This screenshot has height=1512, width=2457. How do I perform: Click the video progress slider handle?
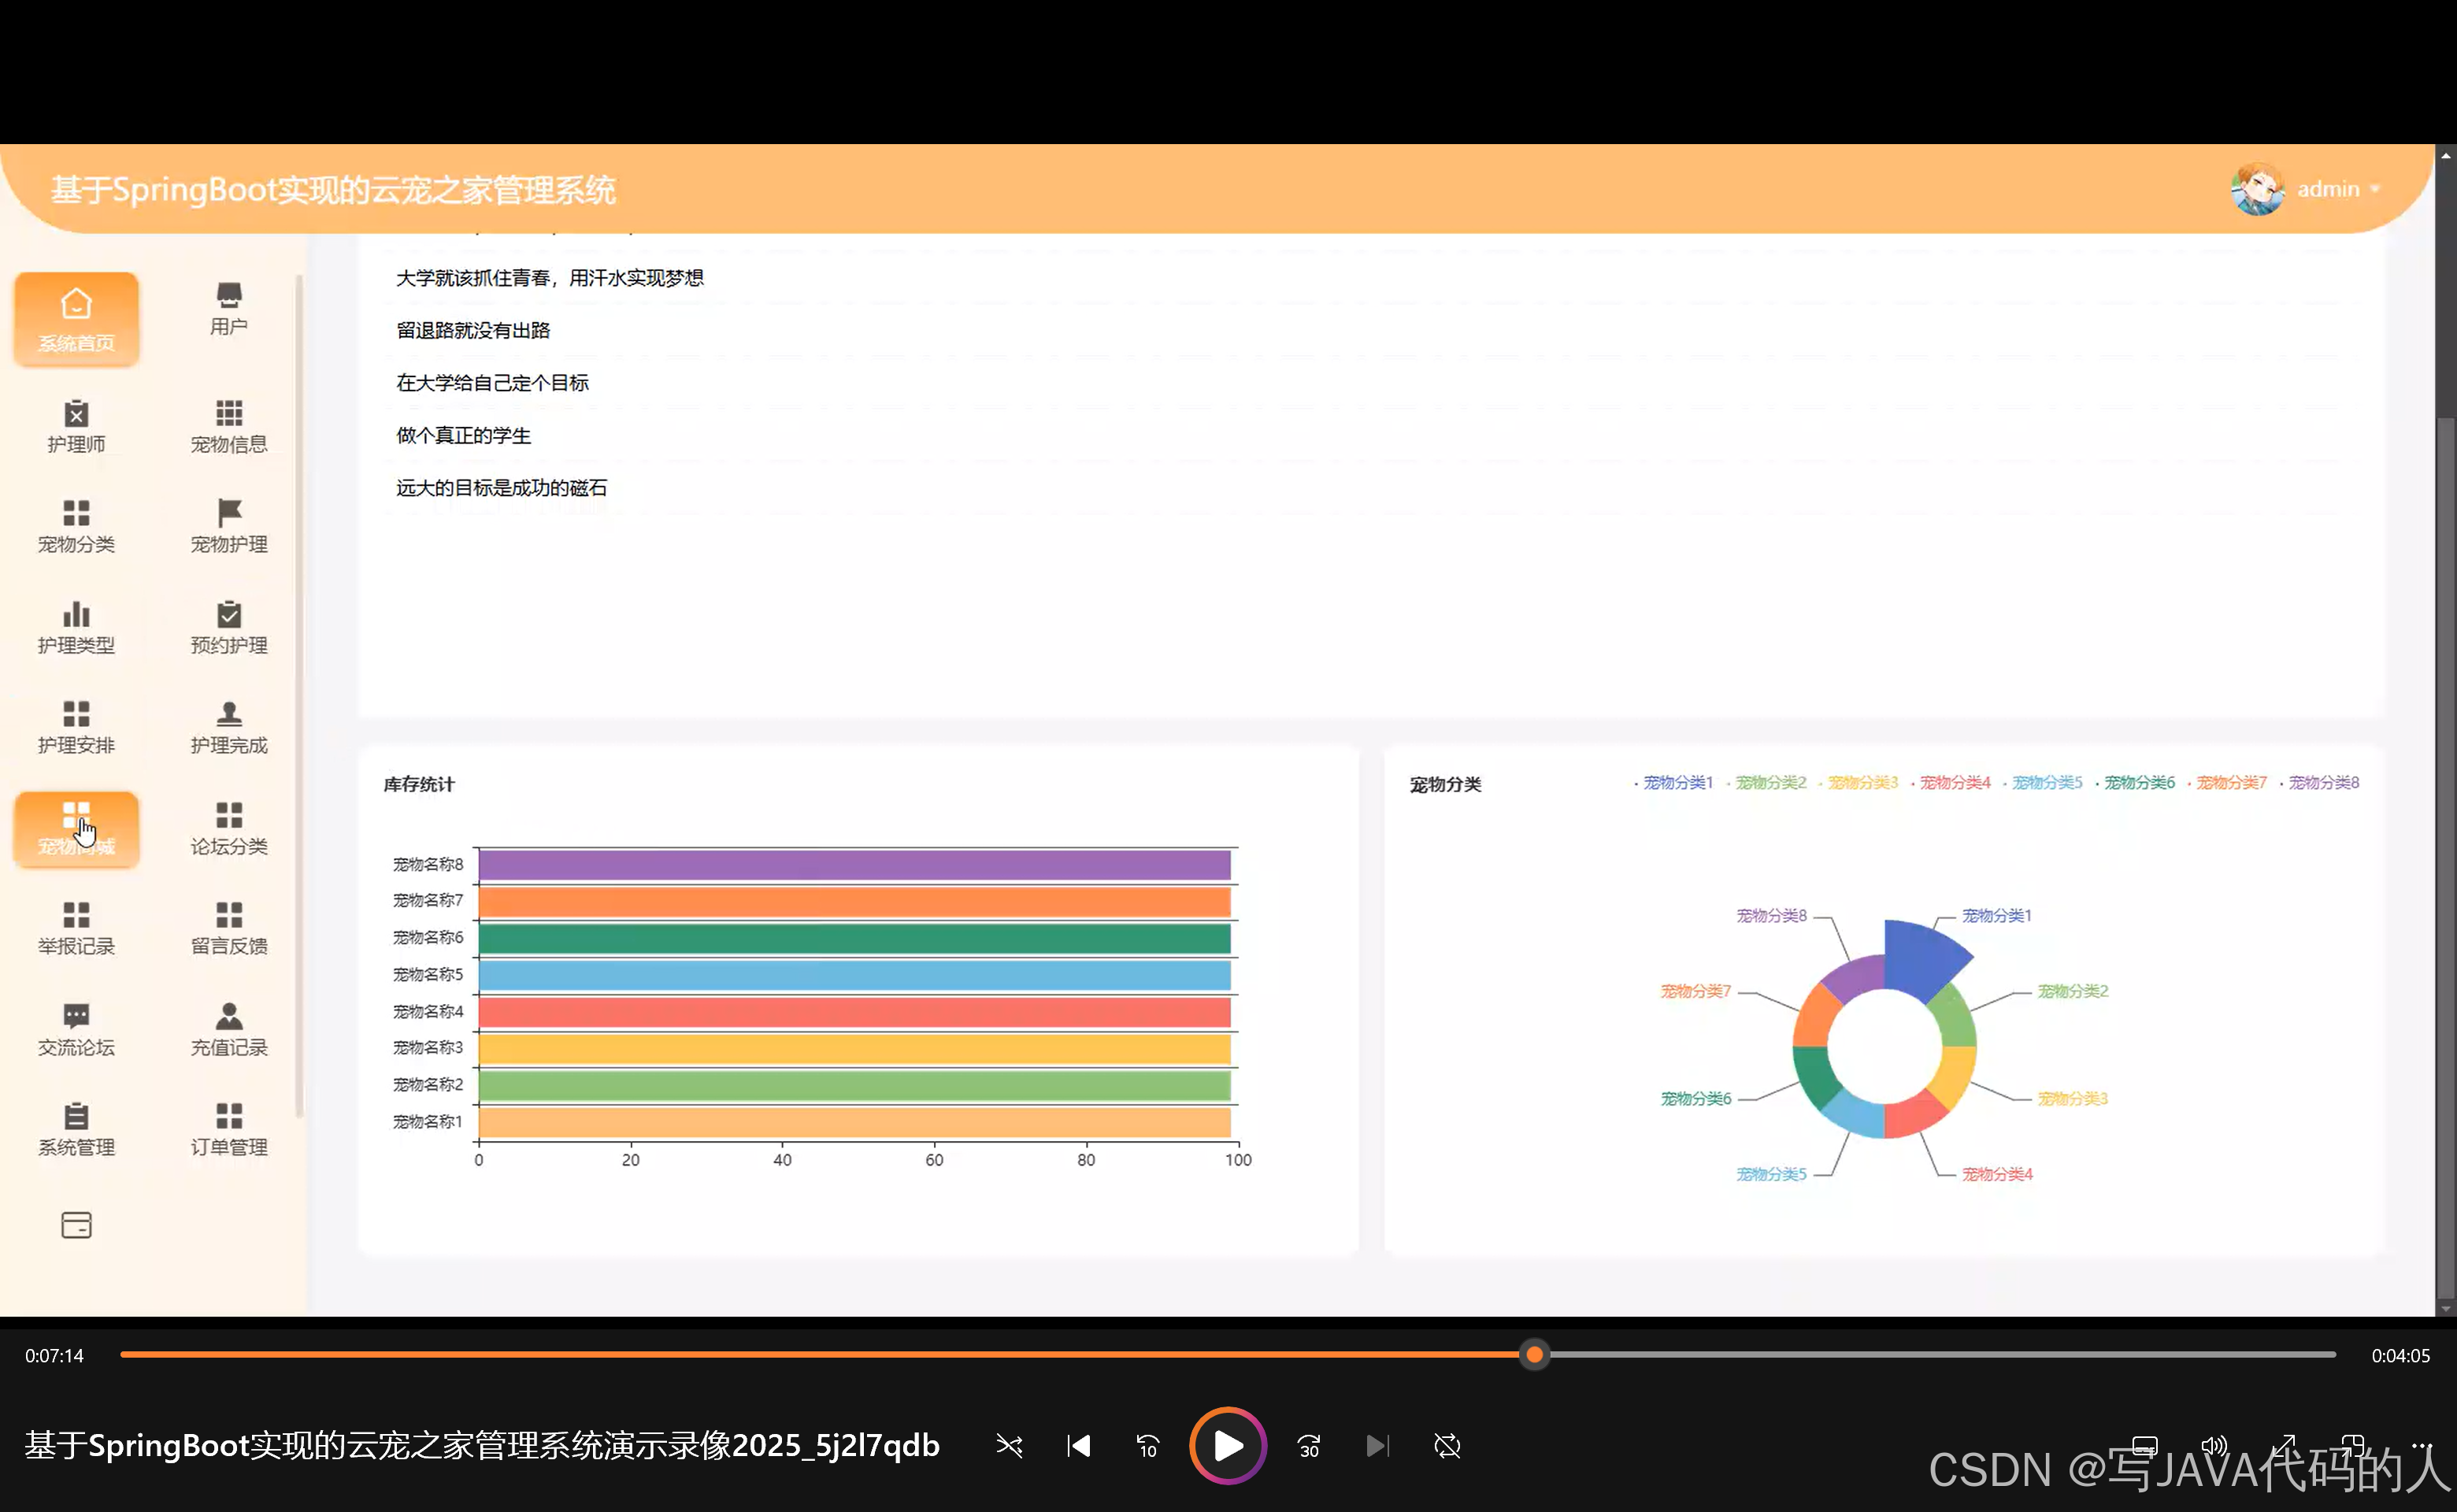[x=1534, y=1355]
